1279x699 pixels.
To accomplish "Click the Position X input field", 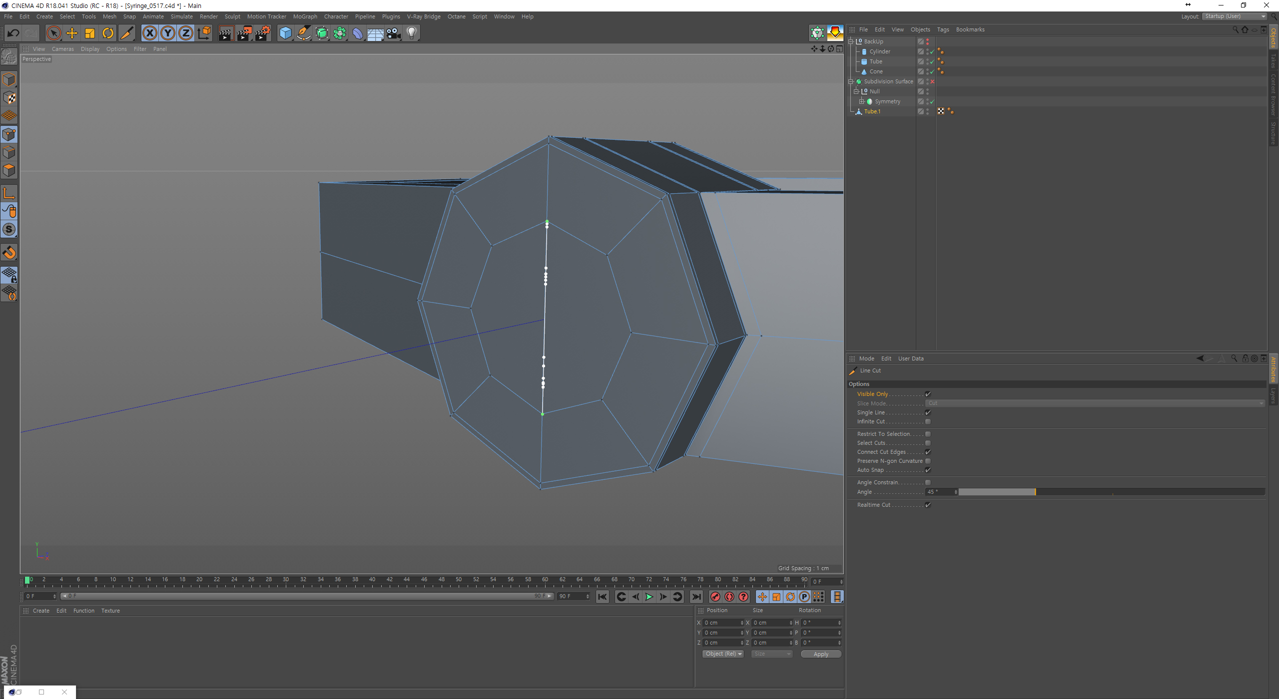I will pyautogui.click(x=723, y=623).
